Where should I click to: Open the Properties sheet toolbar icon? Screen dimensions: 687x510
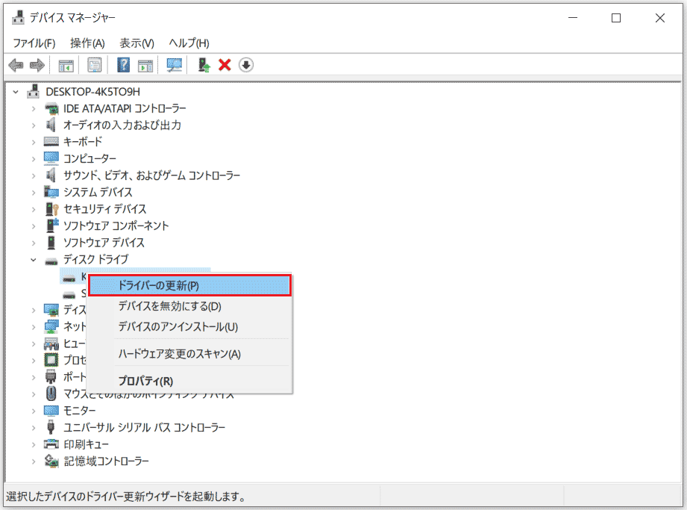click(x=94, y=66)
